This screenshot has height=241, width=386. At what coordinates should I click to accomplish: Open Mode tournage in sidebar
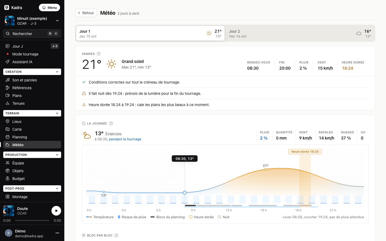point(32,54)
